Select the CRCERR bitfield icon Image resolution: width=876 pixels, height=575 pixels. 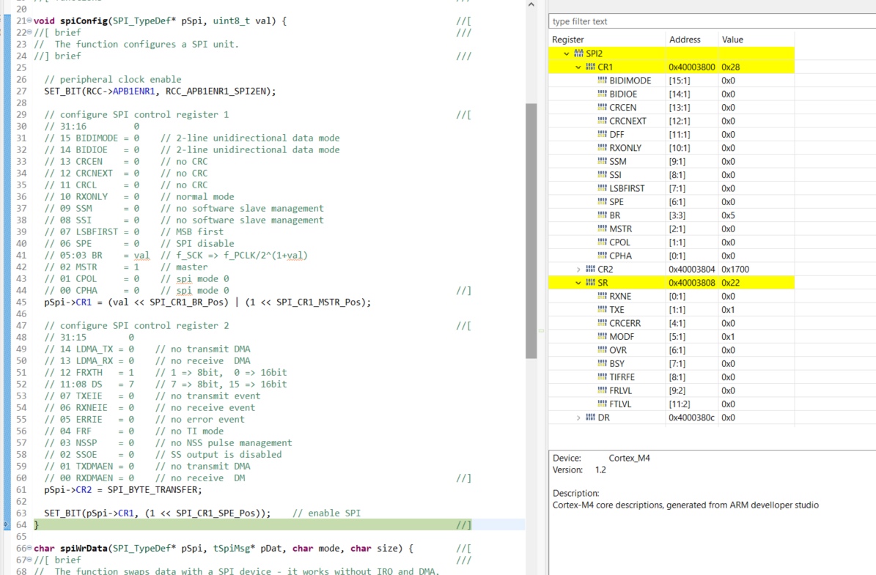coord(602,323)
